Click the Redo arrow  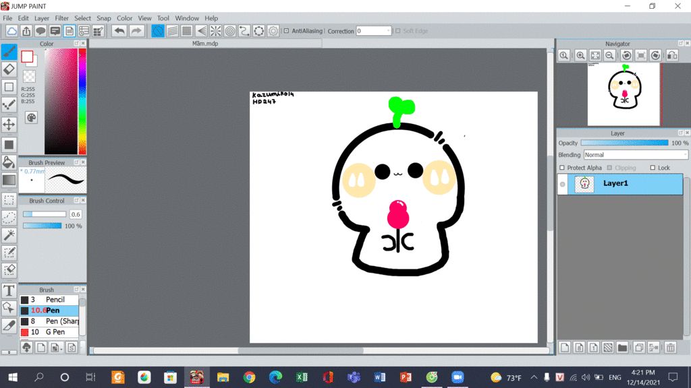pyautogui.click(x=136, y=31)
